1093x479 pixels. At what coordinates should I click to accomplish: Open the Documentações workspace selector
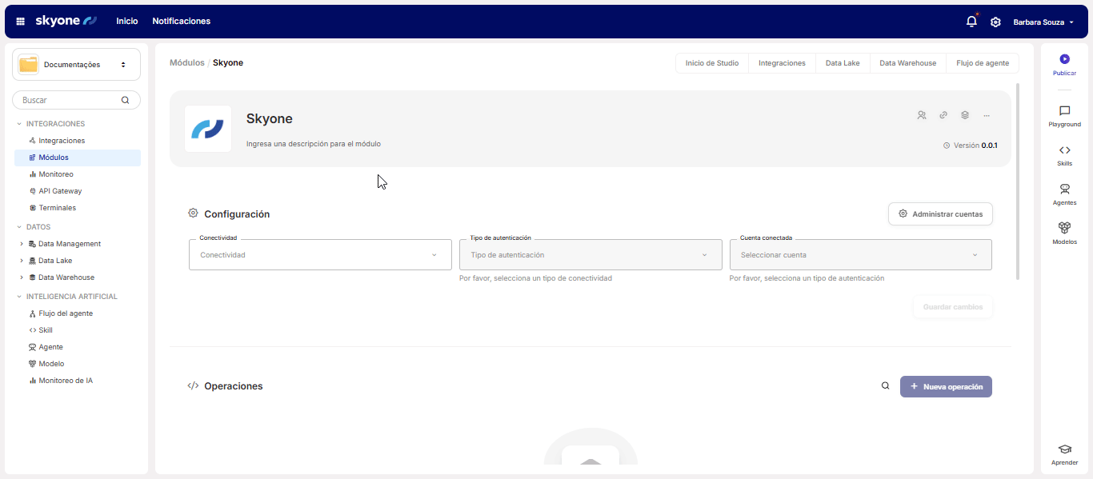tap(76, 65)
